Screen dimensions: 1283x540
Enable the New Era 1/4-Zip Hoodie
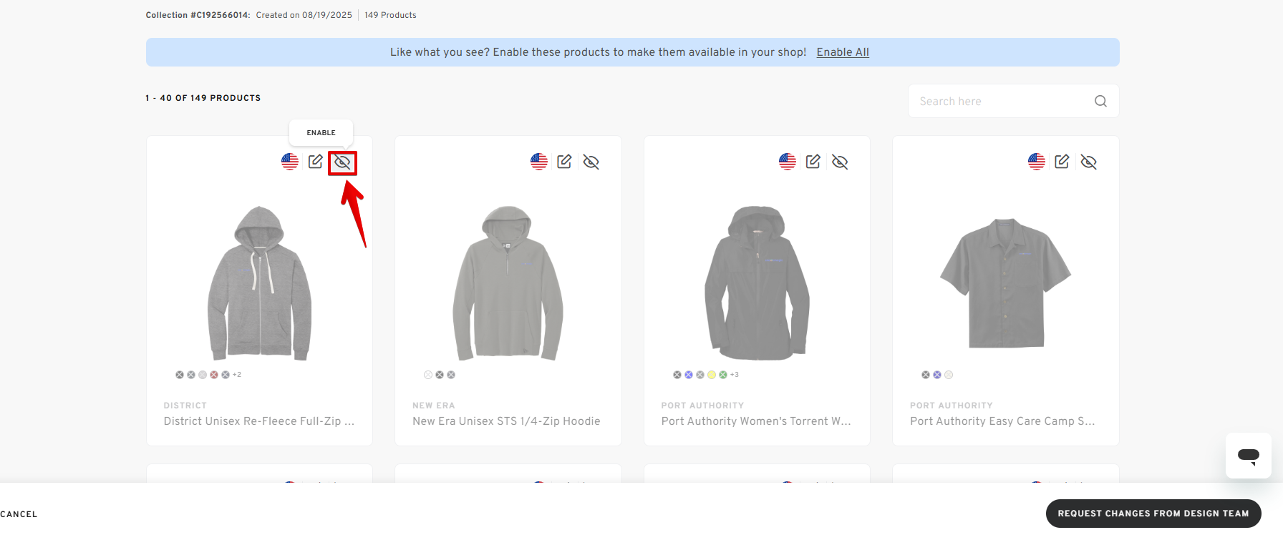click(x=591, y=162)
